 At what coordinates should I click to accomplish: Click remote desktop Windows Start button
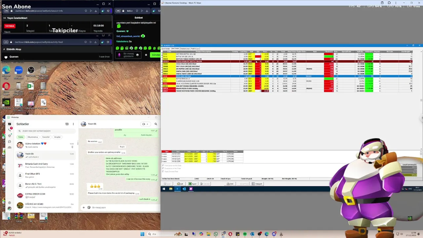pyautogui.click(x=164, y=189)
